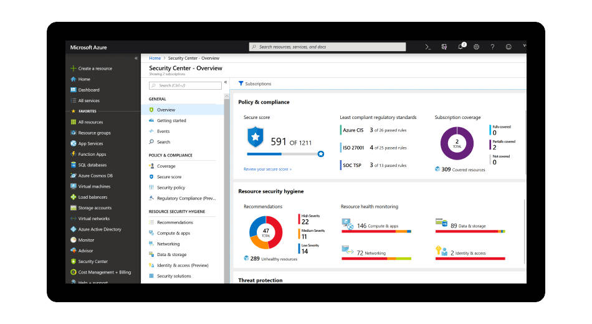
Task: Click the Home breadcrumb link
Action: pos(155,58)
